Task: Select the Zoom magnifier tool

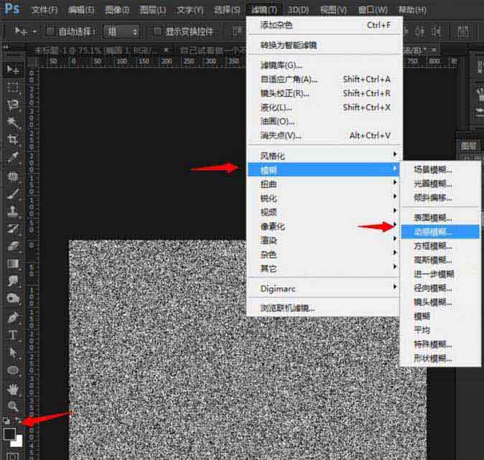Action: [x=13, y=405]
